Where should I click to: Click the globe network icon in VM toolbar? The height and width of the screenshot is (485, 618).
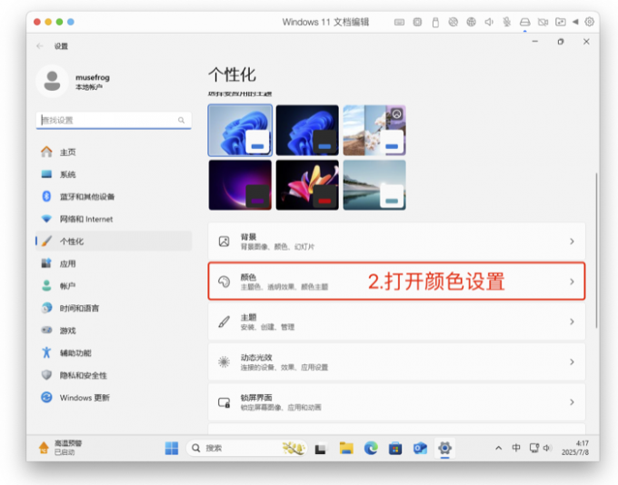(x=472, y=22)
